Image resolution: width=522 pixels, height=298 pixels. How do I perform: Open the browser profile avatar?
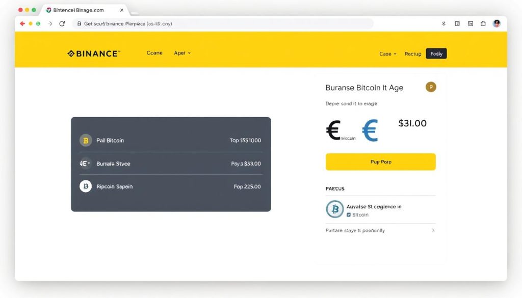tap(497, 23)
